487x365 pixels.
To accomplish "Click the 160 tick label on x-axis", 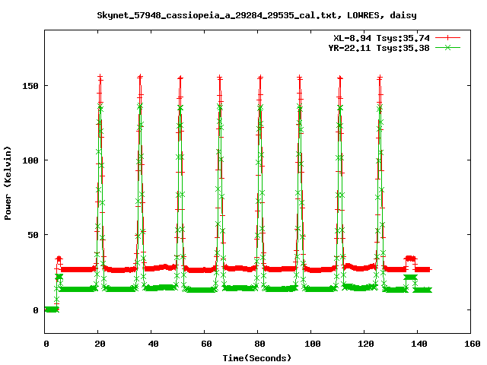I will [x=473, y=344].
